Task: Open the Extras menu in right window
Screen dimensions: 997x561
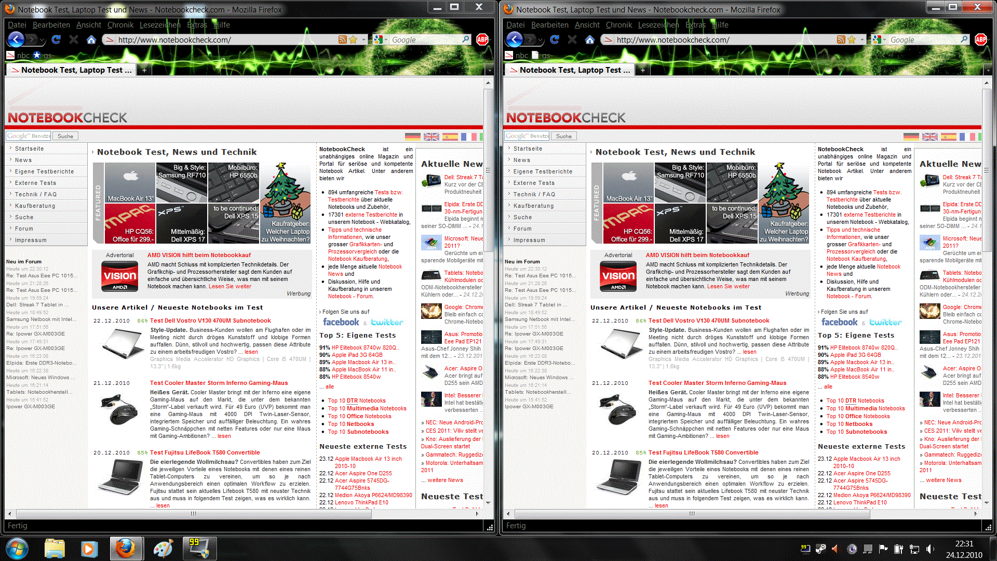Action: (x=695, y=24)
